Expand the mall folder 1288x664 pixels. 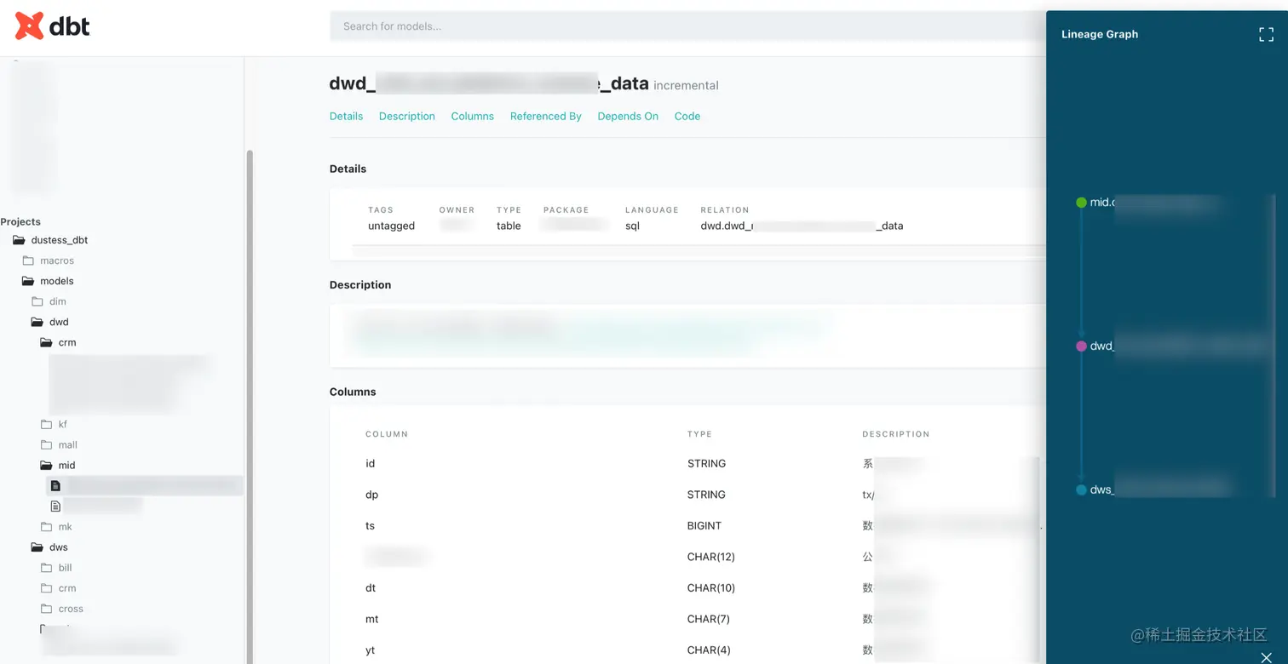(59, 444)
